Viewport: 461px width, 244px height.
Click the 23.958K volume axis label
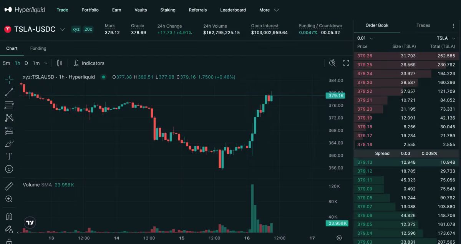click(337, 223)
